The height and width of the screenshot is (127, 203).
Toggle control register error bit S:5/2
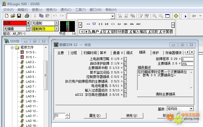tap(125, 77)
